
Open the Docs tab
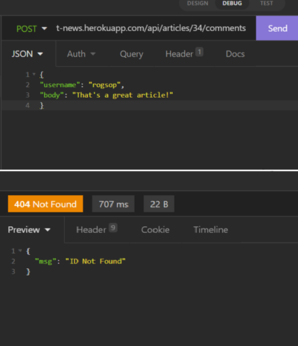[x=235, y=54]
